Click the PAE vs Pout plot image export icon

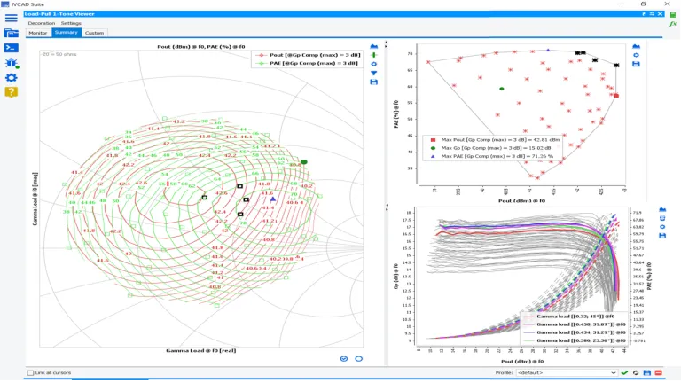636,46
